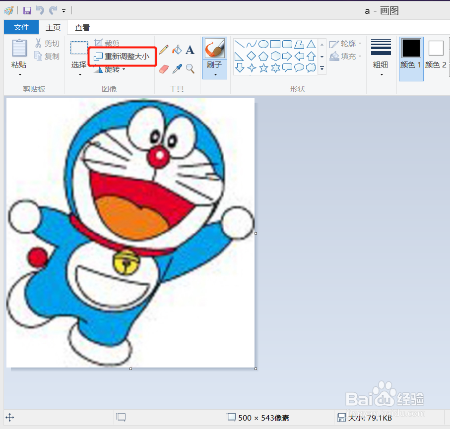Select the Magnifier tool
Image resolution: width=450 pixels, height=429 pixels.
[190, 69]
